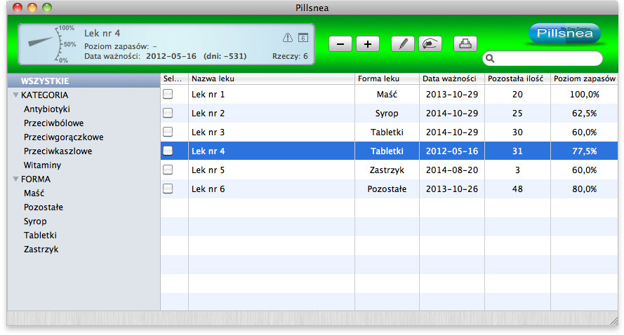624x335 pixels.
Task: Tick the checkbox for Lek nr 6
Action: [168, 189]
